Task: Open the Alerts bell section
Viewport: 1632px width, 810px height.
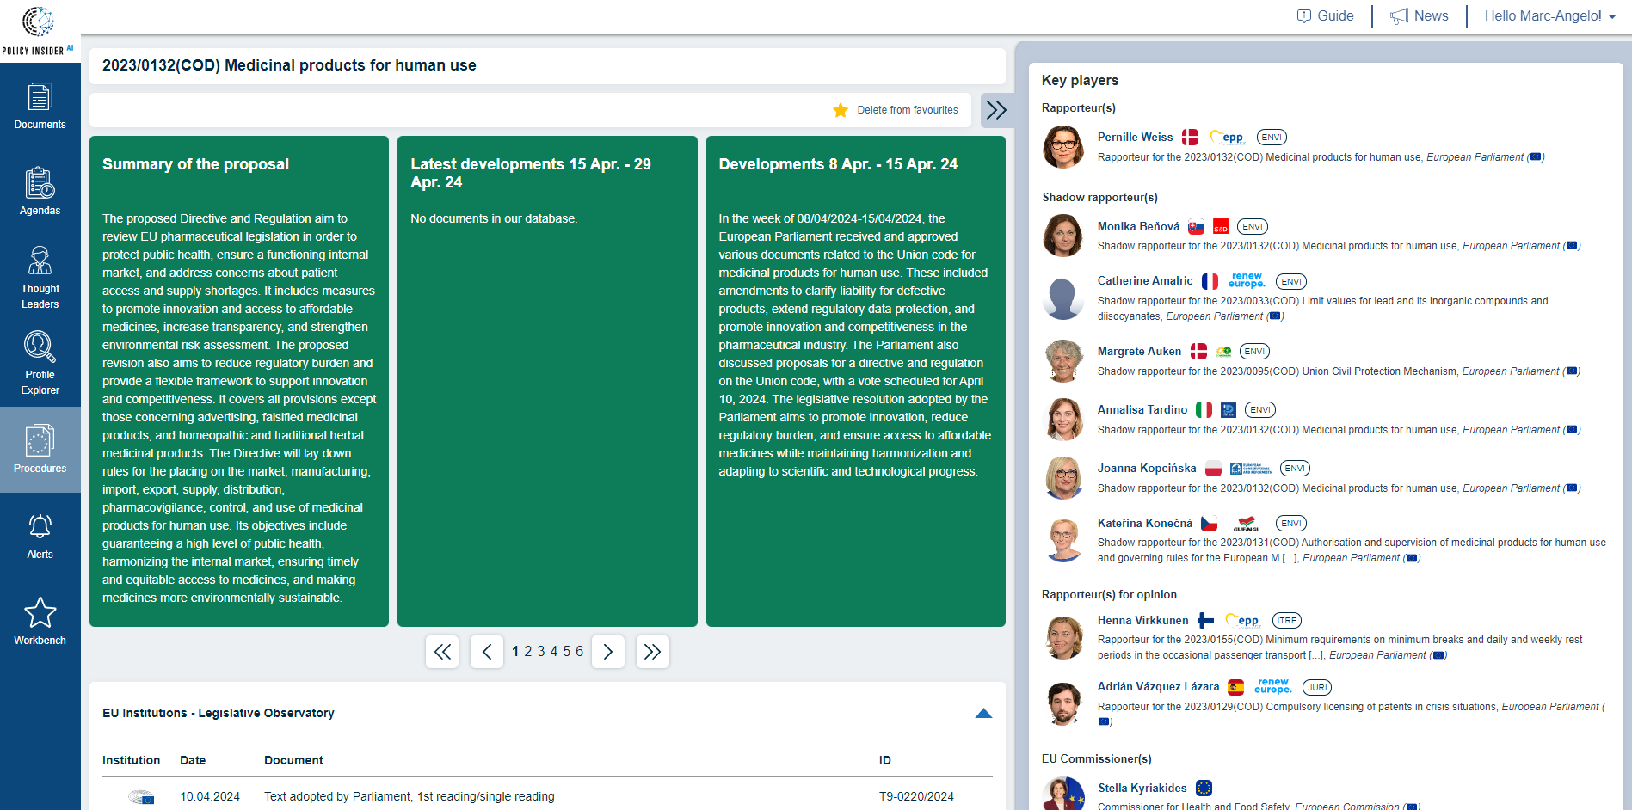Action: click(40, 536)
